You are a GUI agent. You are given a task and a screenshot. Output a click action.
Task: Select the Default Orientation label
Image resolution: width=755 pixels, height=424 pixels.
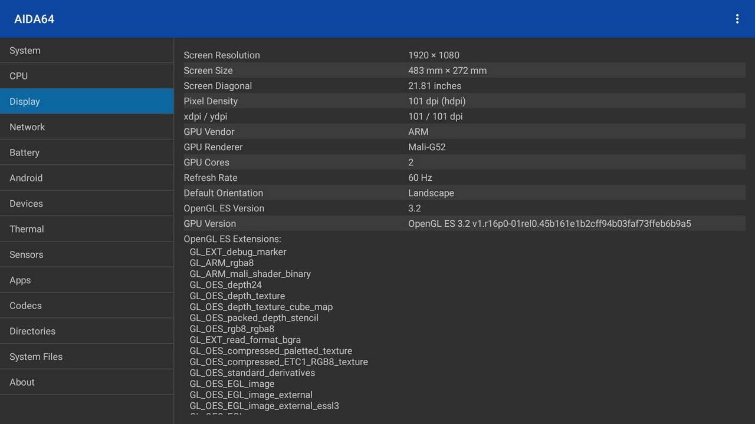[x=224, y=193]
